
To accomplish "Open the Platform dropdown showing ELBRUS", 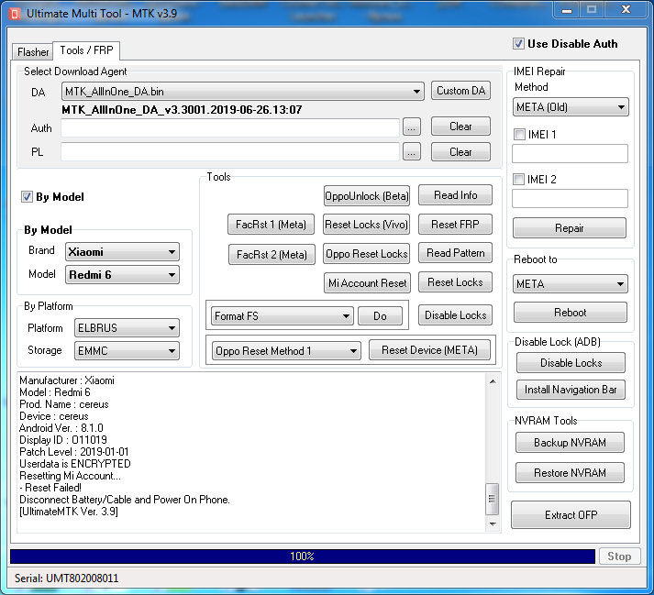I will click(127, 327).
